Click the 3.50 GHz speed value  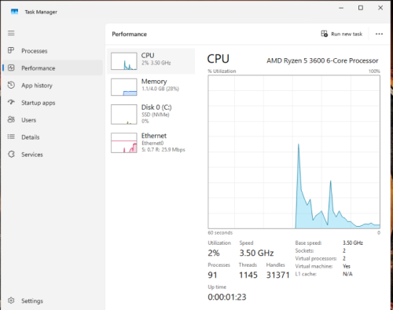click(x=256, y=253)
